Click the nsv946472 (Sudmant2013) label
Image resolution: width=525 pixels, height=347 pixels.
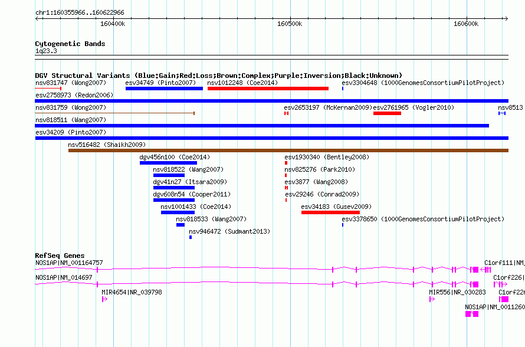click(229, 231)
